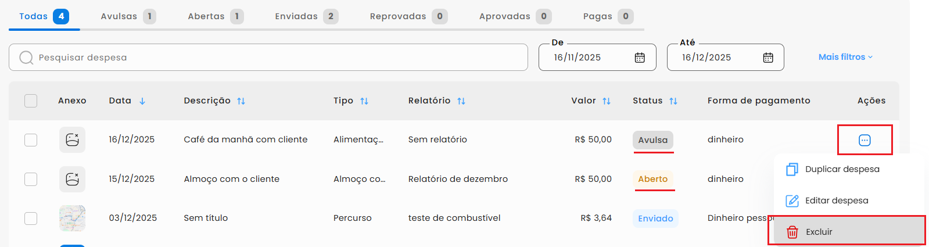Click the trash icon for Excluir
This screenshot has width=929, height=247.
792,232
